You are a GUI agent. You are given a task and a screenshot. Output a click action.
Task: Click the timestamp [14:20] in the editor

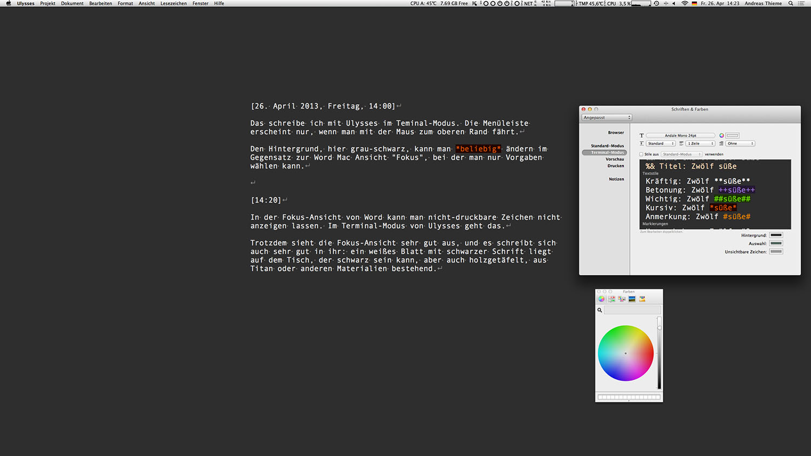[x=266, y=200]
